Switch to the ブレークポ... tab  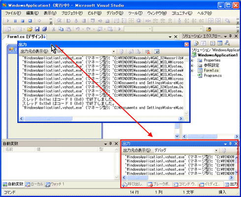159,184
